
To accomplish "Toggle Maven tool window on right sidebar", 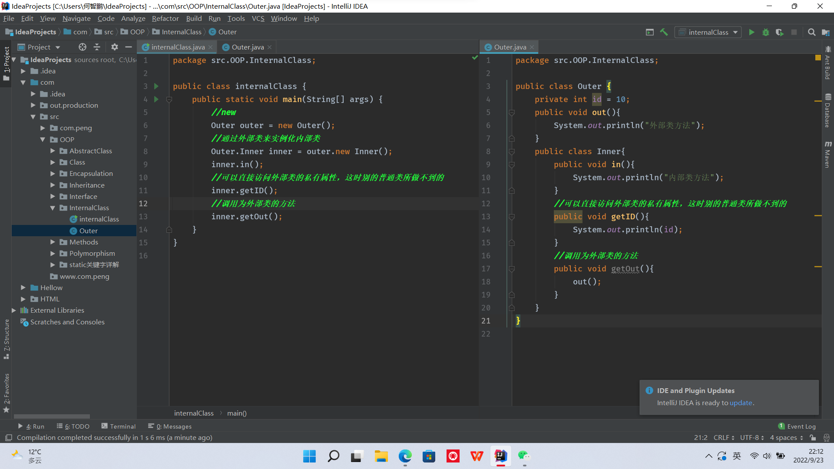I will [x=828, y=155].
